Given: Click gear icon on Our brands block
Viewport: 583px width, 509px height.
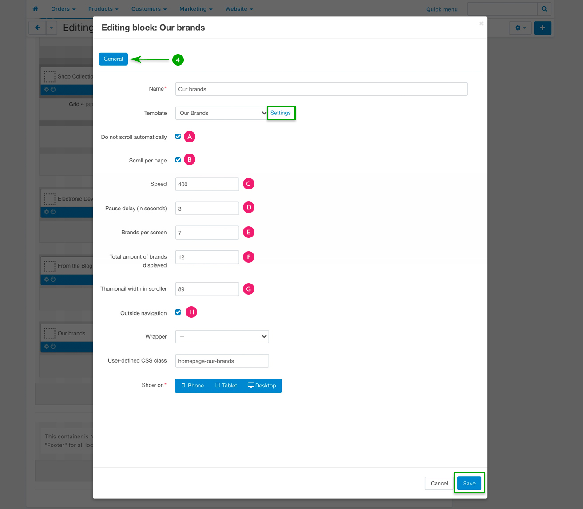Looking at the screenshot, I should pyautogui.click(x=47, y=347).
